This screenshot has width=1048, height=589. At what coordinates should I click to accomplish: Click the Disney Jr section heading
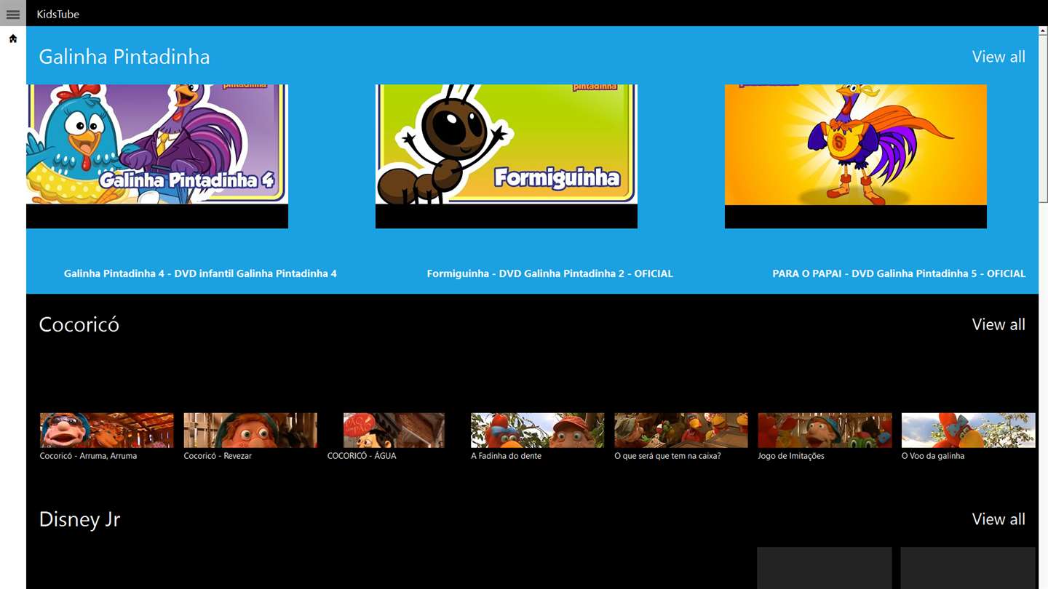[79, 519]
